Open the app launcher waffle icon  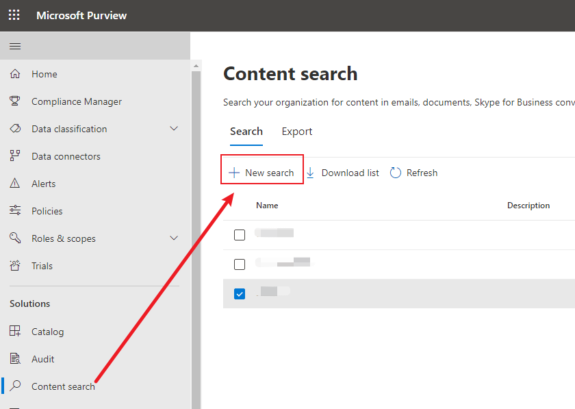click(14, 15)
